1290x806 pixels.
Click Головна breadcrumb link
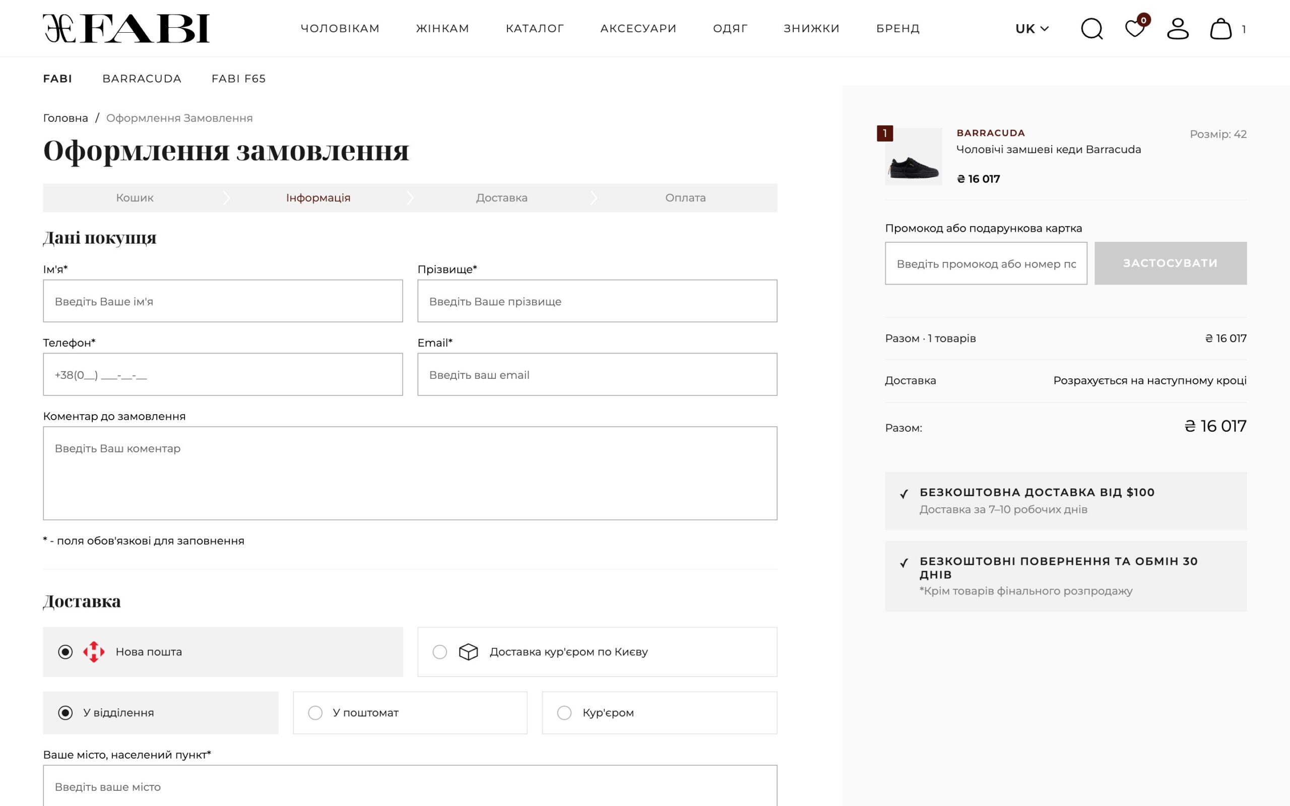click(x=66, y=118)
